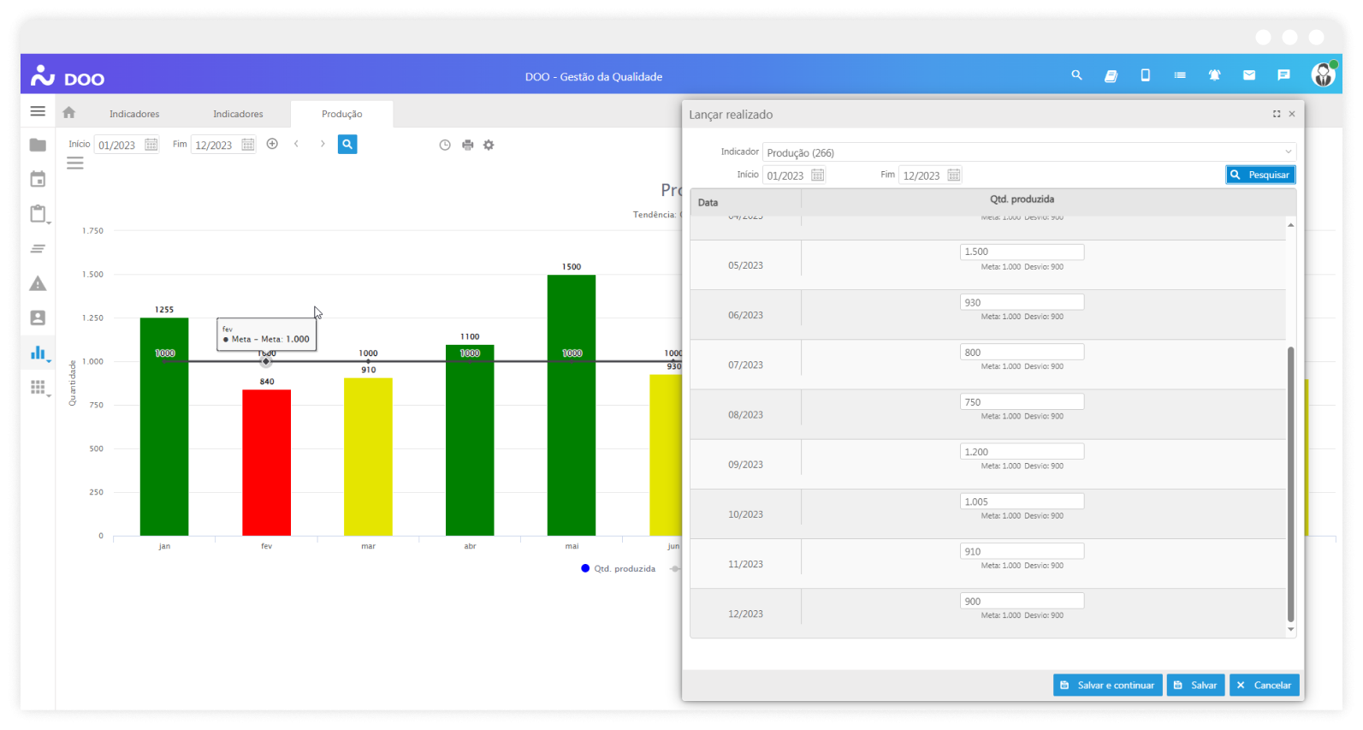Open calendar picker for dialog Início date
The image size is (1363, 730).
818,175
